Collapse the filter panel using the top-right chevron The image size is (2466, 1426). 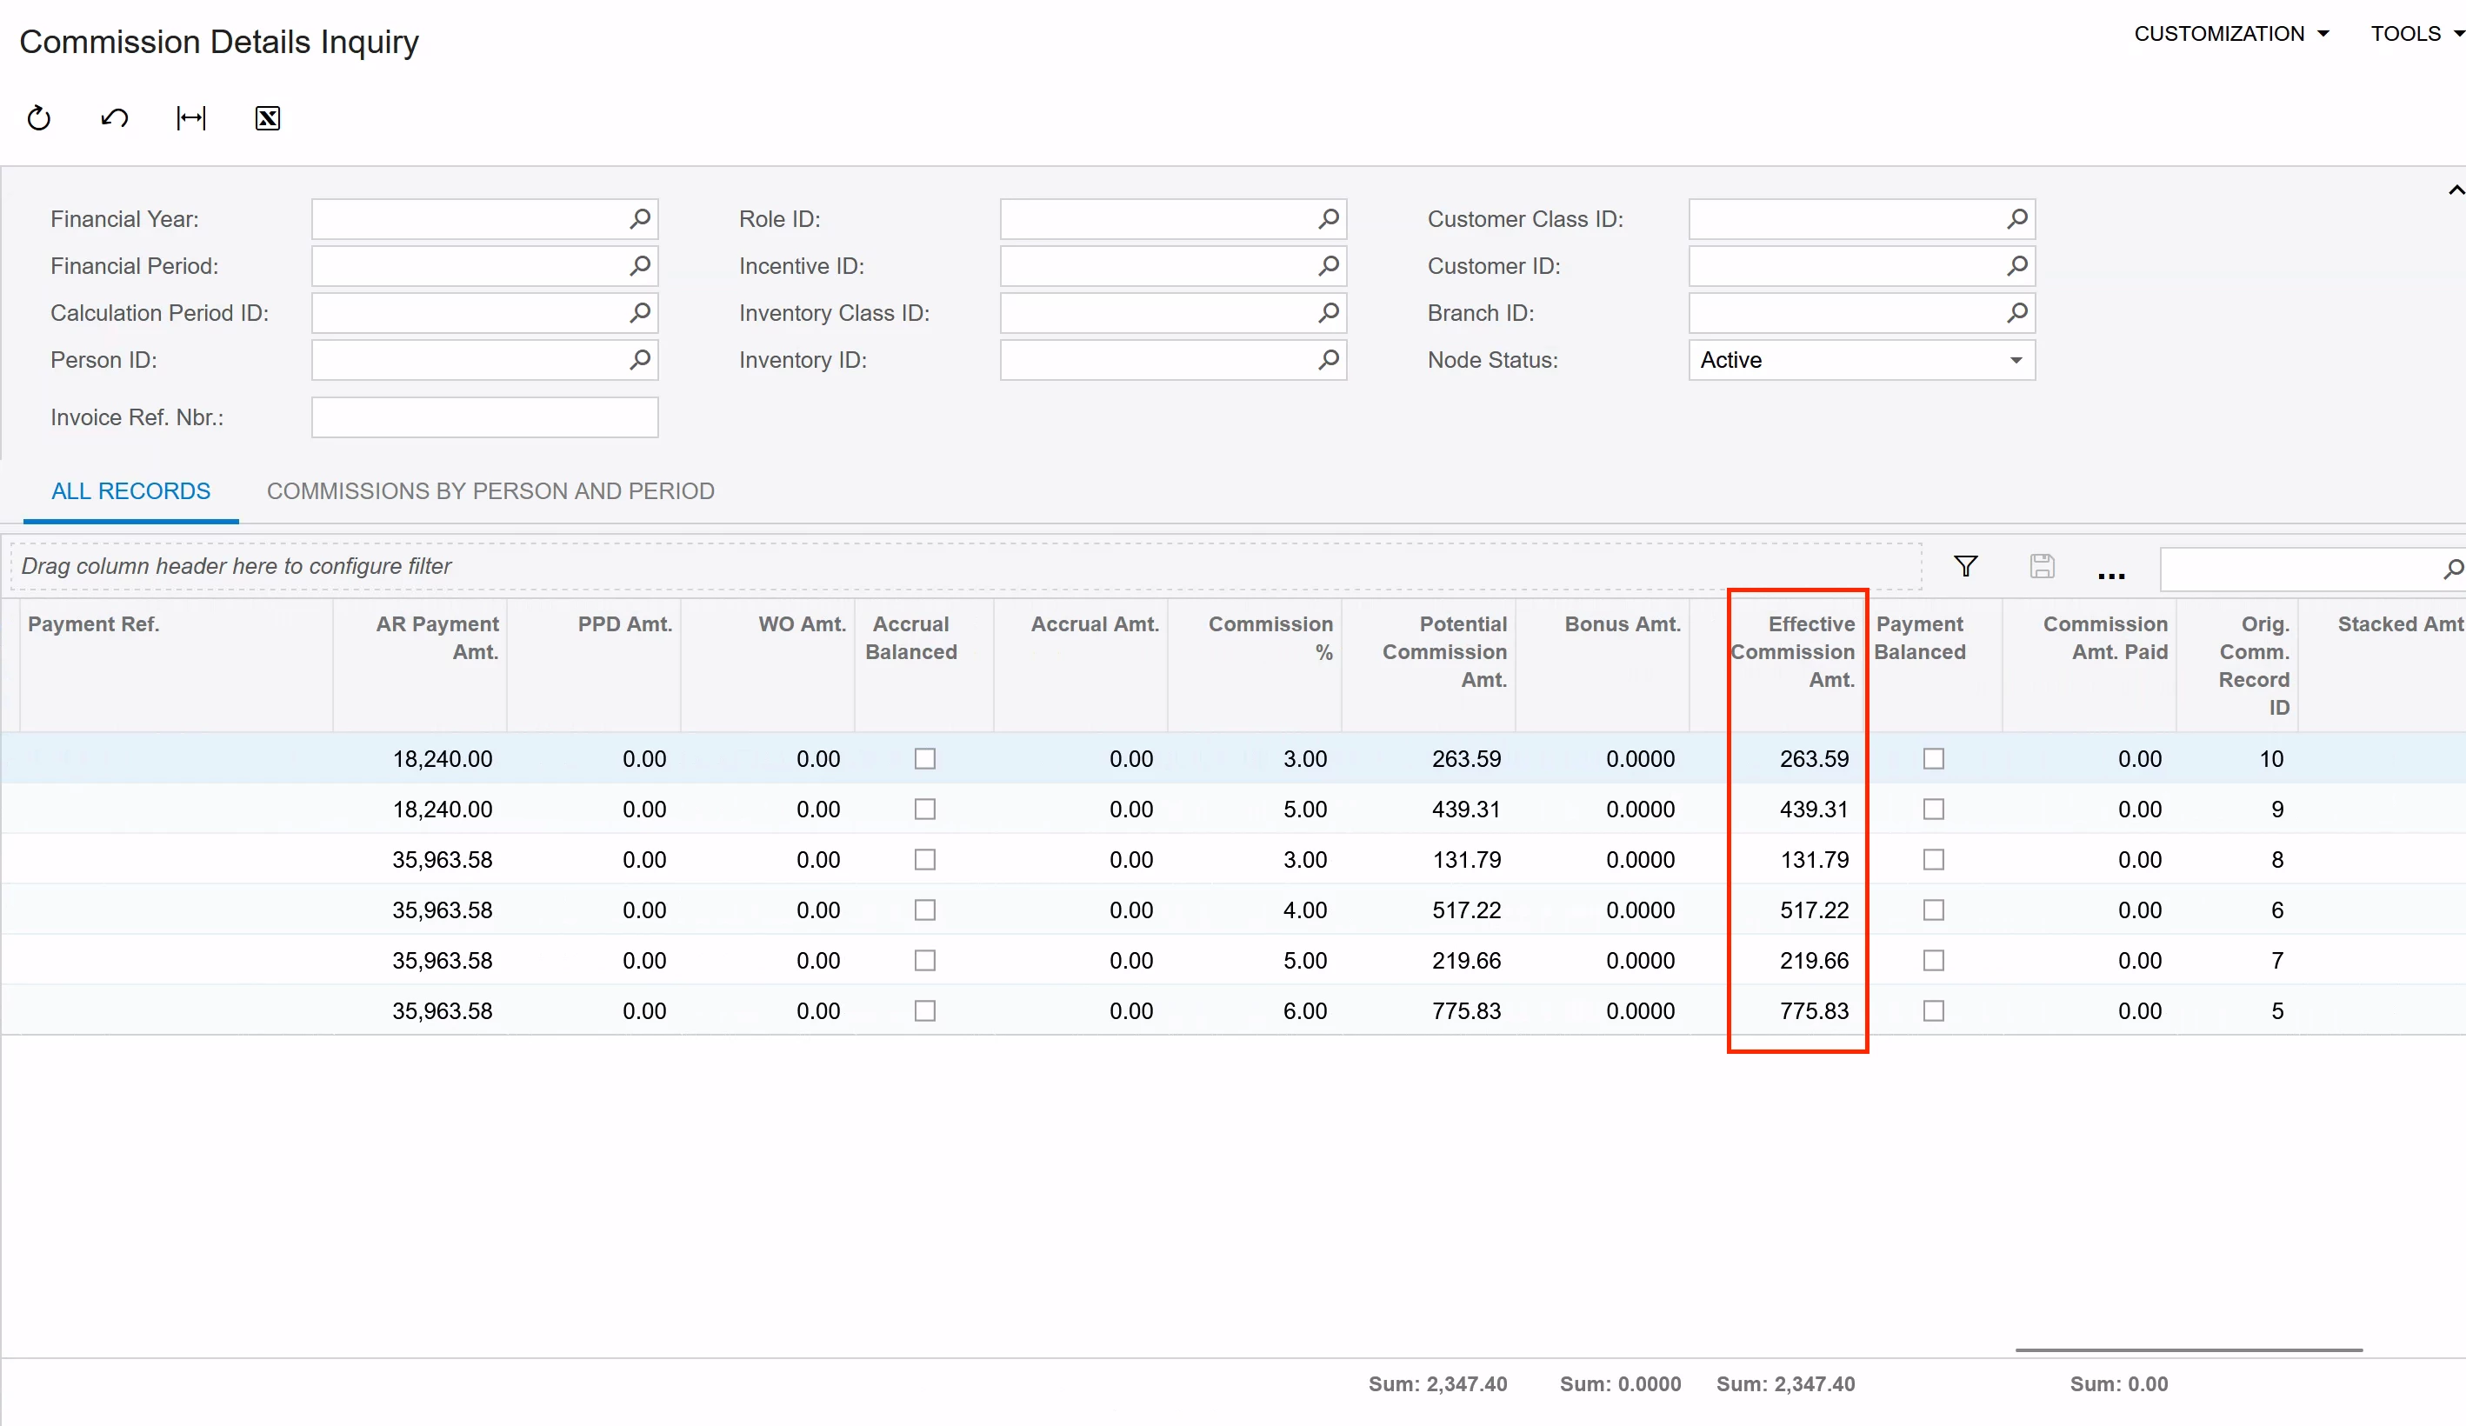click(2453, 190)
